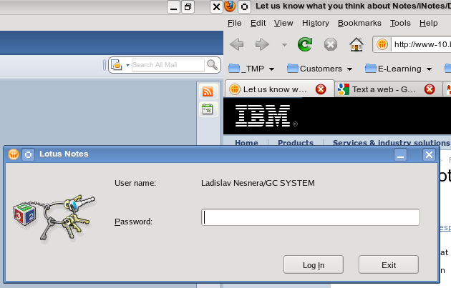Go to the browser home page icon
This screenshot has width=451, height=288.
[356, 45]
